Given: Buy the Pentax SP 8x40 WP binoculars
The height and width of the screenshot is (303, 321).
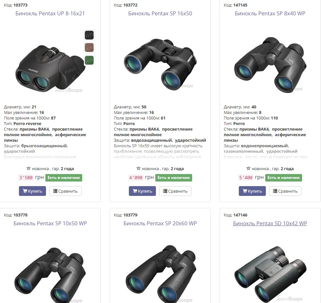Looking at the screenshot, I should [x=252, y=191].
